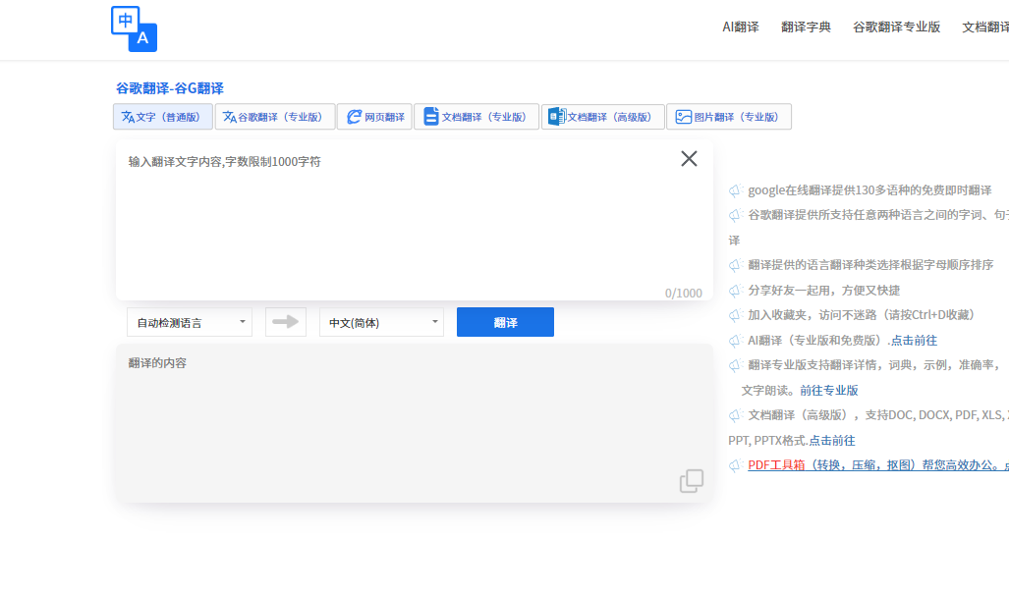The image size is (1009, 593).
Task: Go to 谷歌翻译专业版 in the navigation
Action: [x=896, y=27]
